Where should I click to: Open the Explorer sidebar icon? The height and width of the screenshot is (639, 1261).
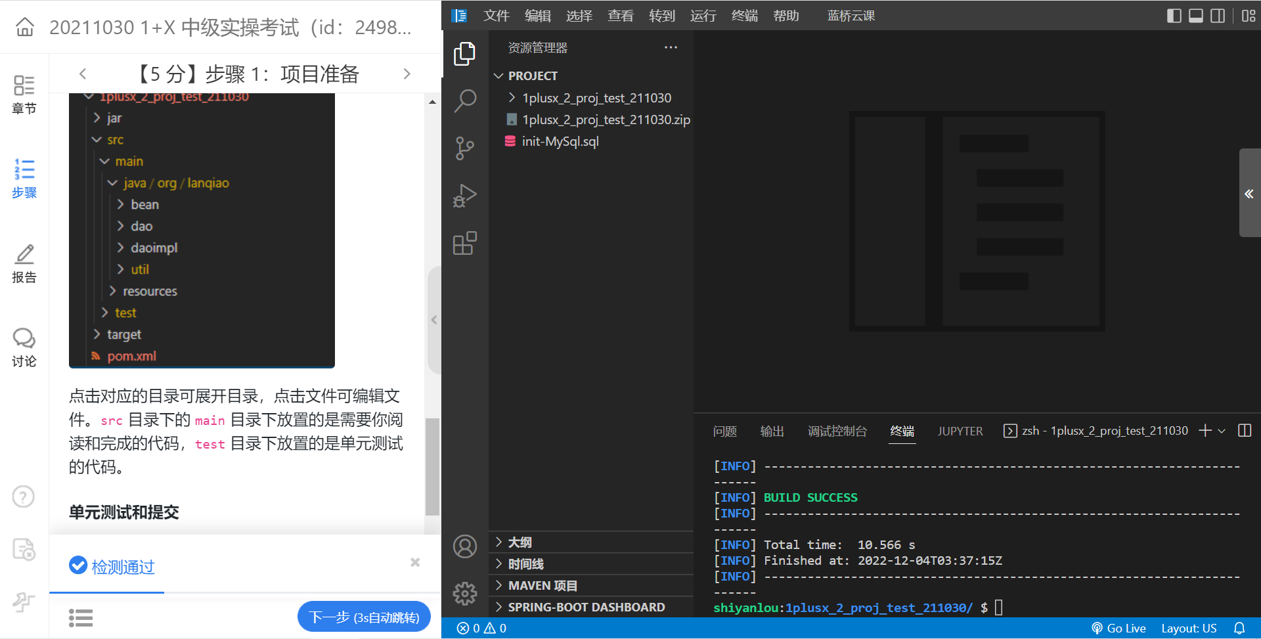point(464,55)
